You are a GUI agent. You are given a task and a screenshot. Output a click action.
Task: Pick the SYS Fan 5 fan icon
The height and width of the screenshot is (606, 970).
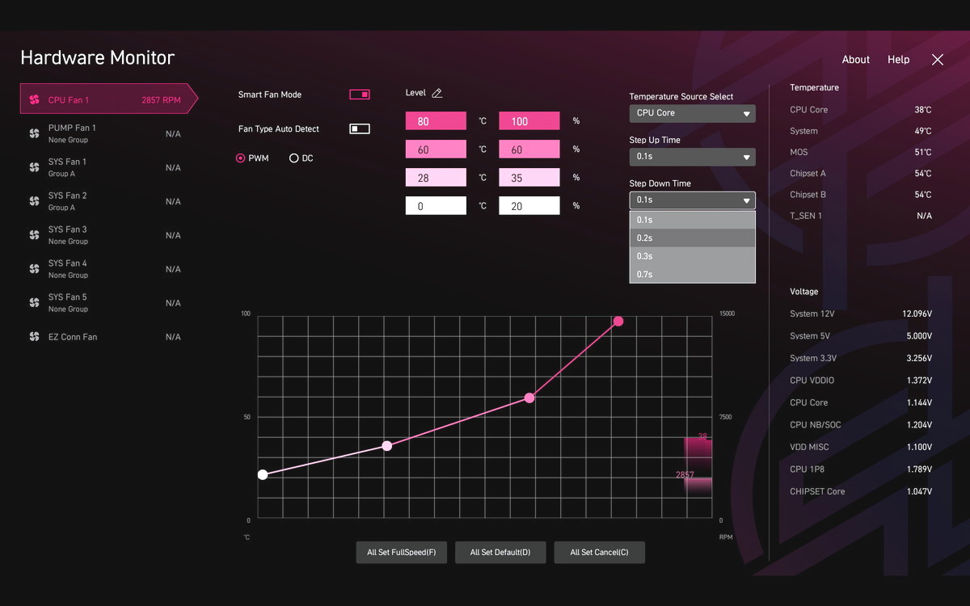(34, 303)
